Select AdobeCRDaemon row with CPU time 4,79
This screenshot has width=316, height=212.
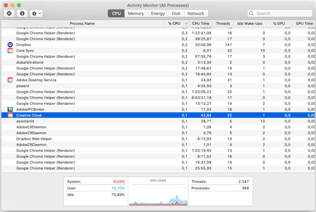click(x=158, y=133)
